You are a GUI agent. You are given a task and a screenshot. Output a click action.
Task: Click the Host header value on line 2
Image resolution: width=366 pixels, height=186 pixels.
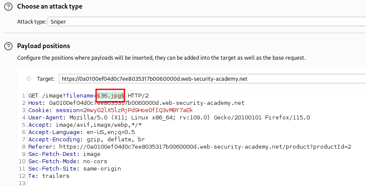click(147, 103)
